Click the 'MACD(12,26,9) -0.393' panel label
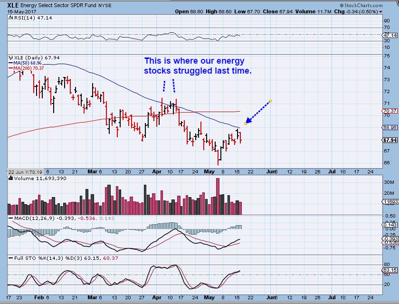The width and height of the screenshot is (399, 304). coord(44,218)
